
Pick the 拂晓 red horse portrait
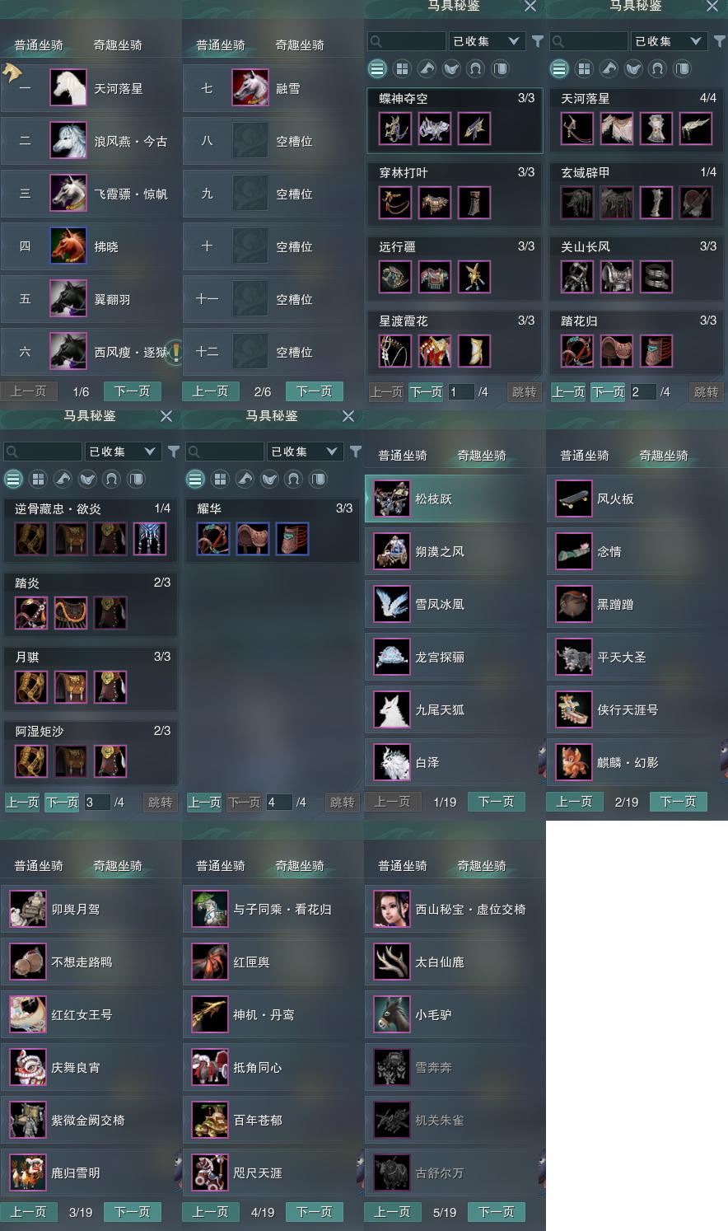click(x=68, y=246)
